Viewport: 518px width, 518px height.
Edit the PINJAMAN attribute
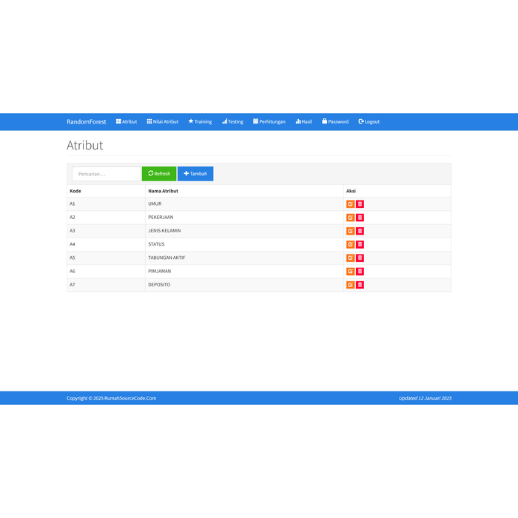350,272
